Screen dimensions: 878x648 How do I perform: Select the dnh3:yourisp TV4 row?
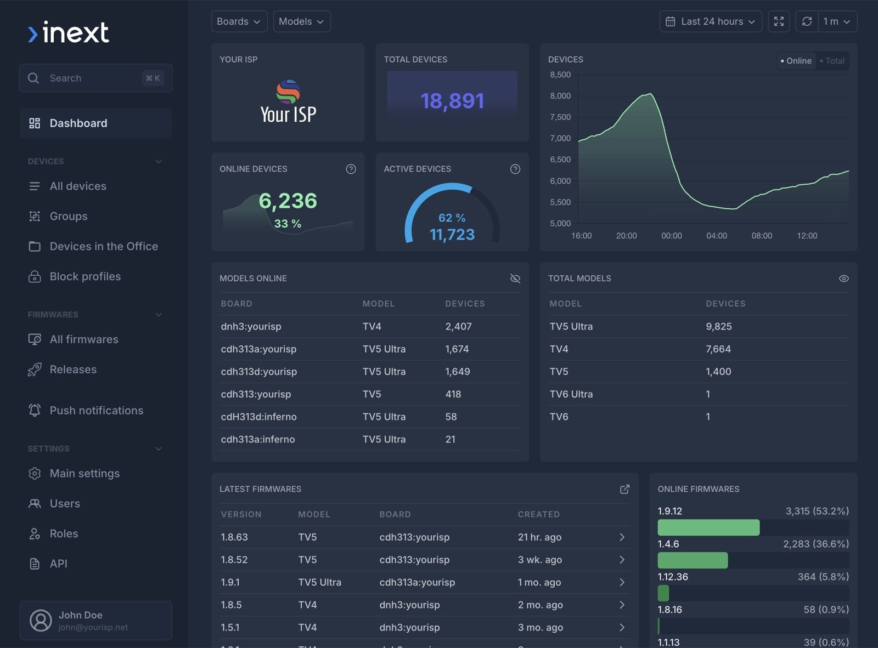point(370,327)
